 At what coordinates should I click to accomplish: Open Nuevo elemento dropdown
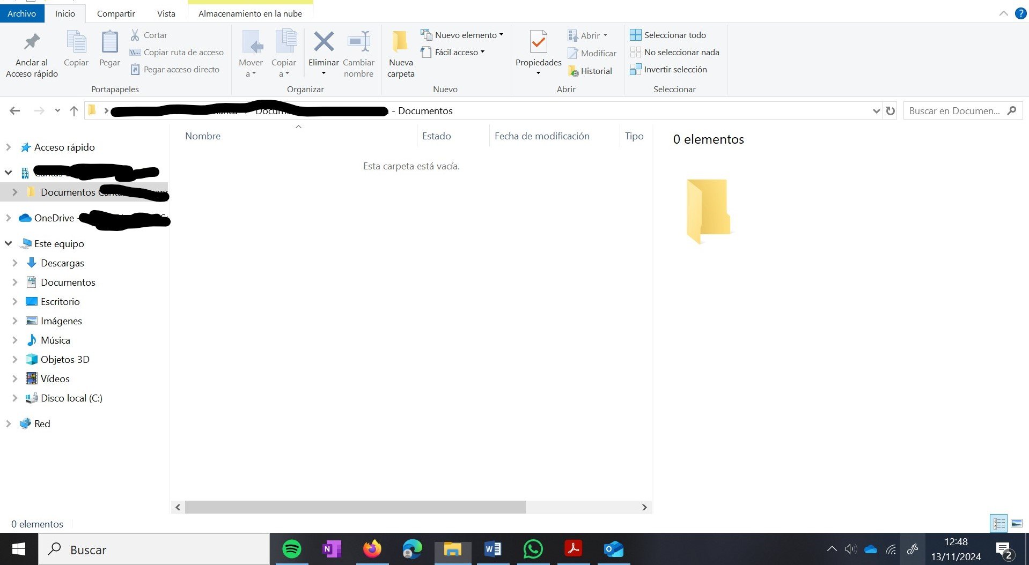(x=462, y=35)
